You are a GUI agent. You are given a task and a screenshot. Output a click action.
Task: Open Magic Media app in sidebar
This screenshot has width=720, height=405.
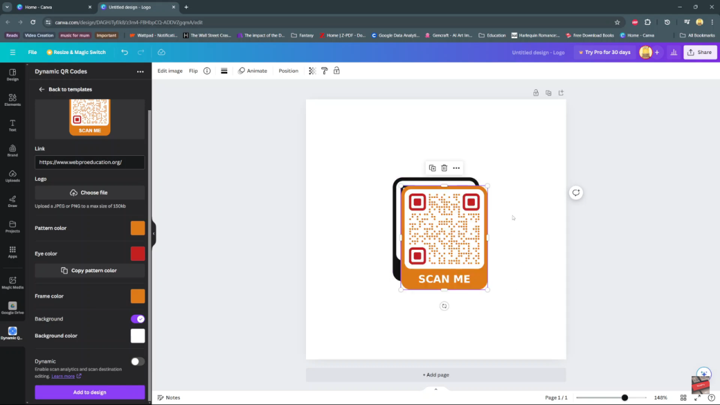[x=12, y=282]
